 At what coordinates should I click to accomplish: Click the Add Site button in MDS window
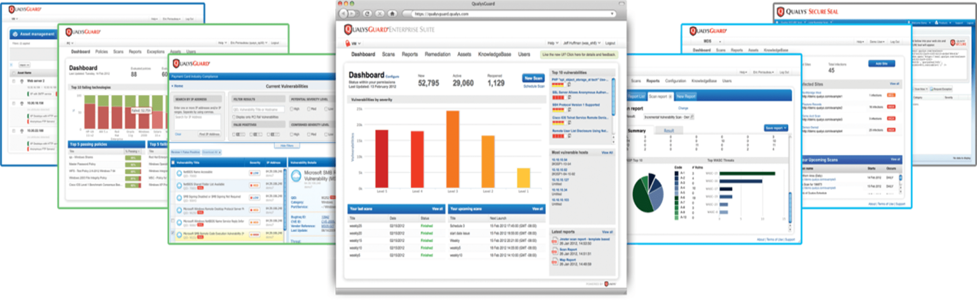(881, 64)
